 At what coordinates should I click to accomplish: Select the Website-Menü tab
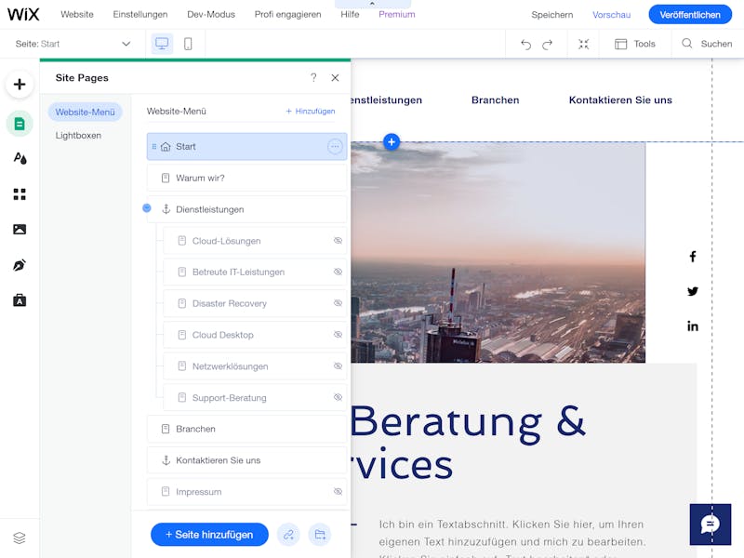(x=85, y=112)
